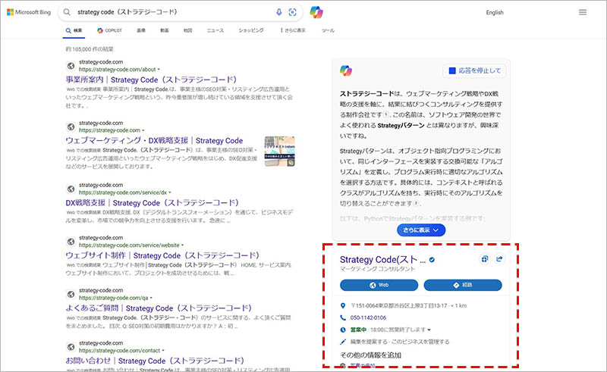607x372 pixels.
Task: Click the microphone voice search icon
Action: point(278,12)
